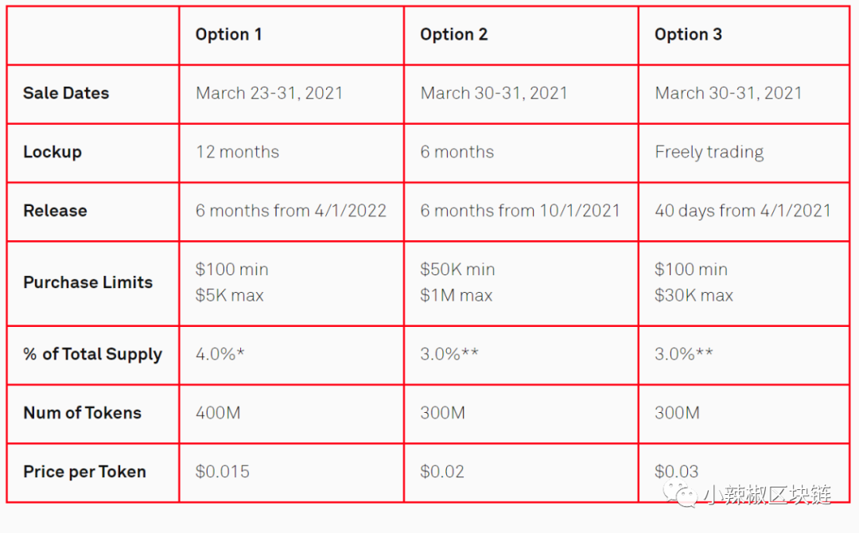Click the 6 months from 10/1/2021 cell

pos(519,211)
